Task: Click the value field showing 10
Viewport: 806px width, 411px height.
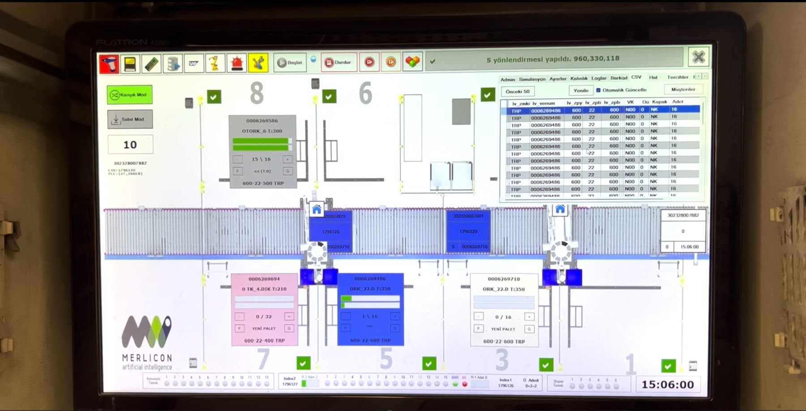Action: (x=130, y=144)
